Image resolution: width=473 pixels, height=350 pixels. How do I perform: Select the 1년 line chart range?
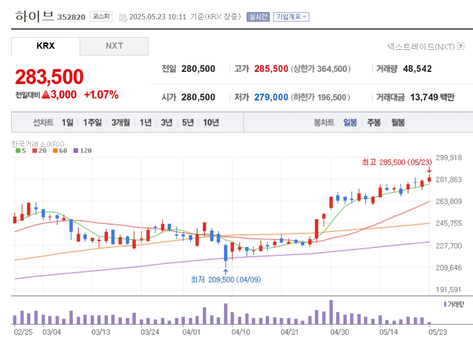point(145,122)
